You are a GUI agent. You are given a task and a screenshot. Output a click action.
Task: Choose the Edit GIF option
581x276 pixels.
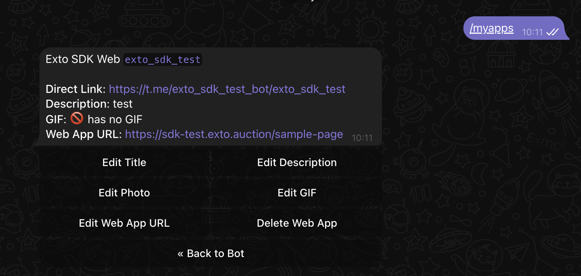click(297, 193)
